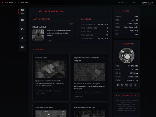Click the Cognitive Resilience project image
Image resolution: width=156 pixels, height=117 pixels.
89,72
